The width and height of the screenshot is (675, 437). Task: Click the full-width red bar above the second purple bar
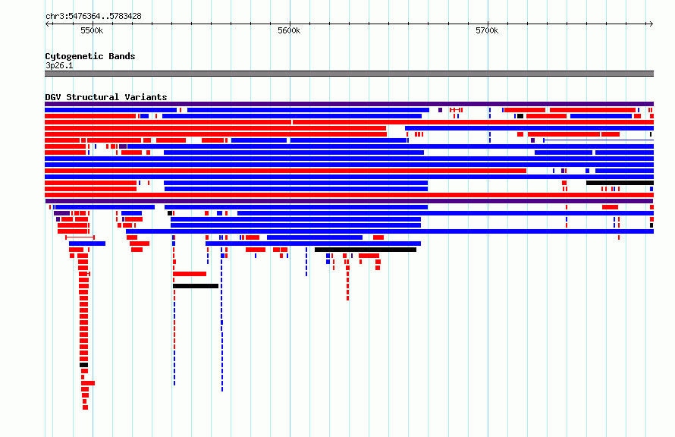[349, 195]
